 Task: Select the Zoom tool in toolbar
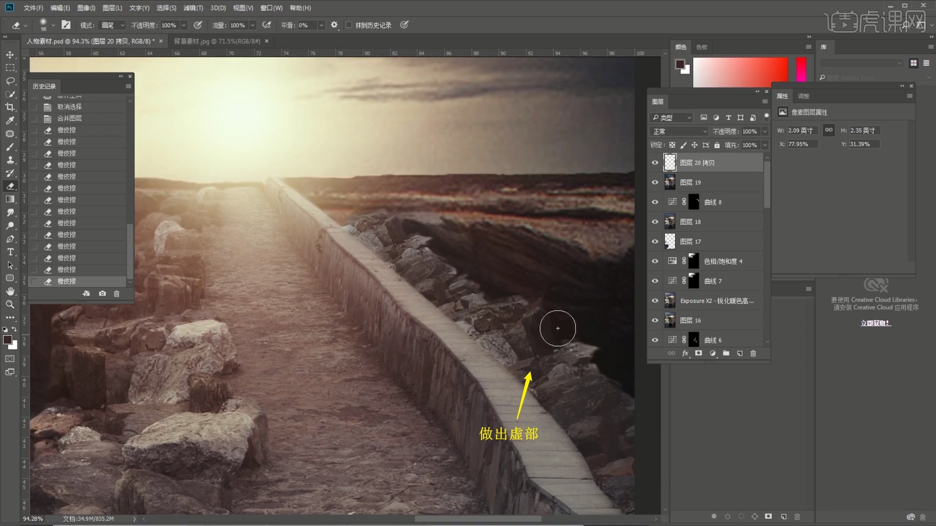[x=10, y=304]
